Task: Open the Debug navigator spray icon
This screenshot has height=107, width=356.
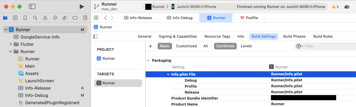Action: [65, 18]
